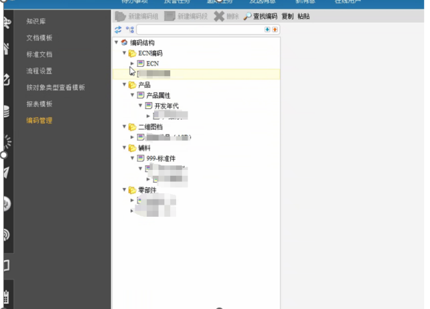Screen dimensions: 430x309
Task: Collapse the 产品 folder
Action: (124, 85)
